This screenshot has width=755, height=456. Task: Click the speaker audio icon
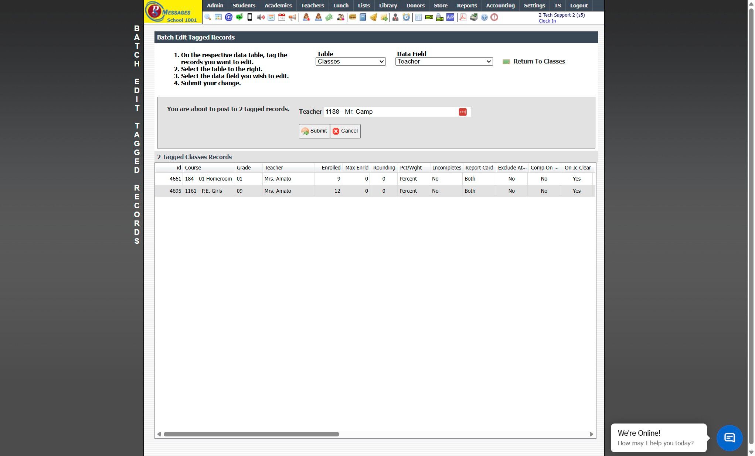point(260,17)
